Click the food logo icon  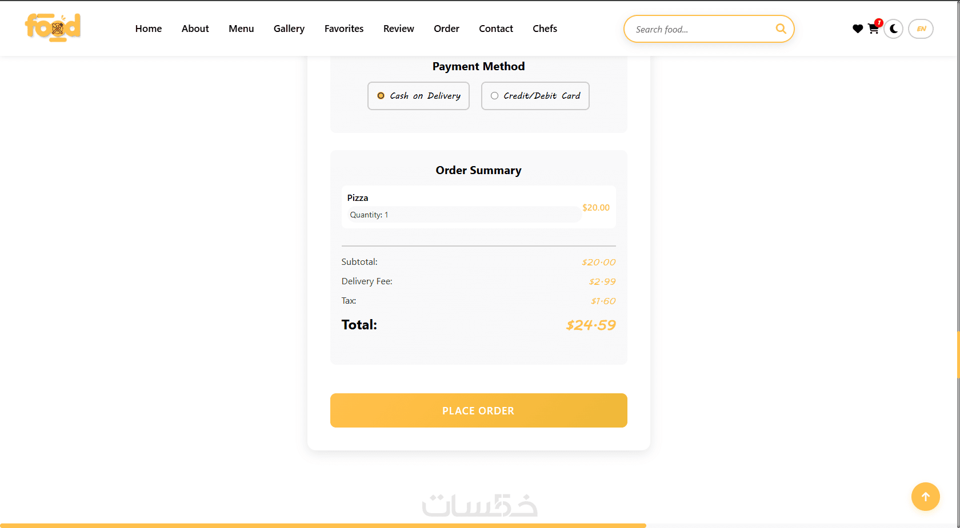point(53,27)
